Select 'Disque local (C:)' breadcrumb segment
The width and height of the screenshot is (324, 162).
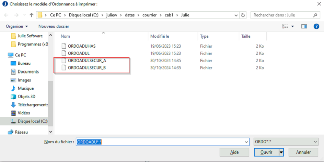[x=84, y=15]
